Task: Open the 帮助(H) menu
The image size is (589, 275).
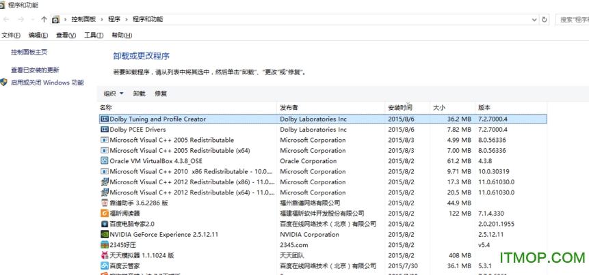Action: pos(122,35)
